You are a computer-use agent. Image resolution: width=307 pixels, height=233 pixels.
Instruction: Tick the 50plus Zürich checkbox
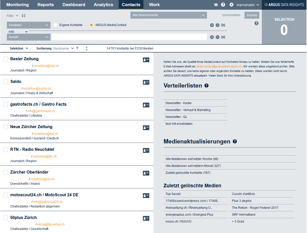[6, 218]
